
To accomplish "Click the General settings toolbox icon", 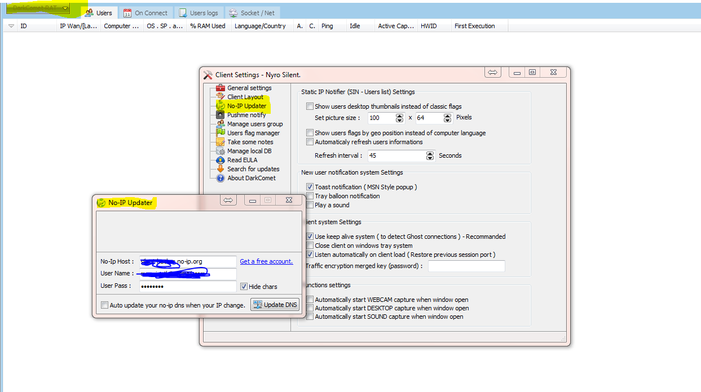I will 221,88.
